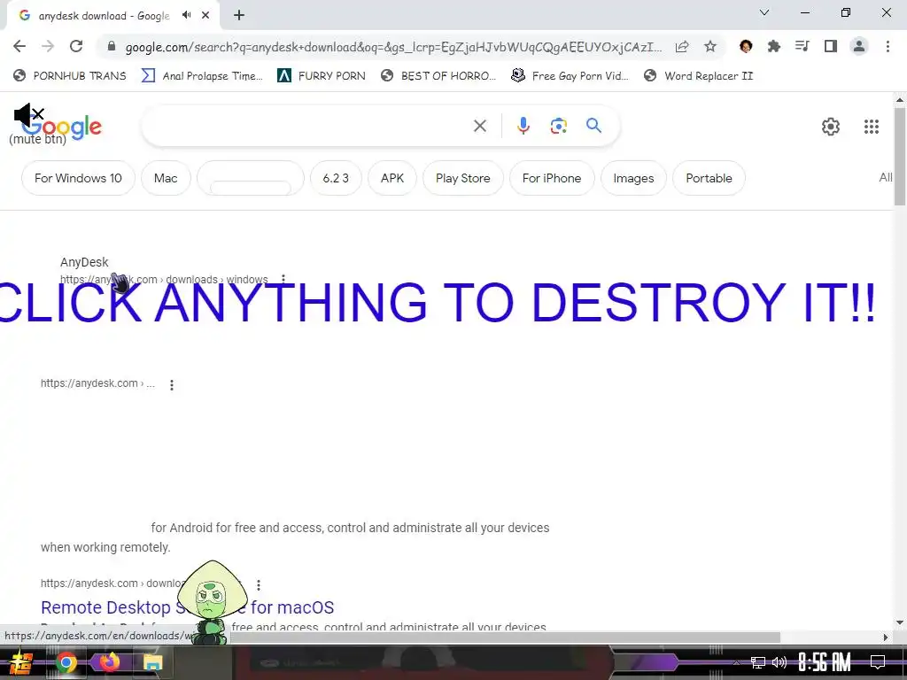Open the Chrome three-dot menu
The image size is (907, 680).
pyautogui.click(x=888, y=46)
